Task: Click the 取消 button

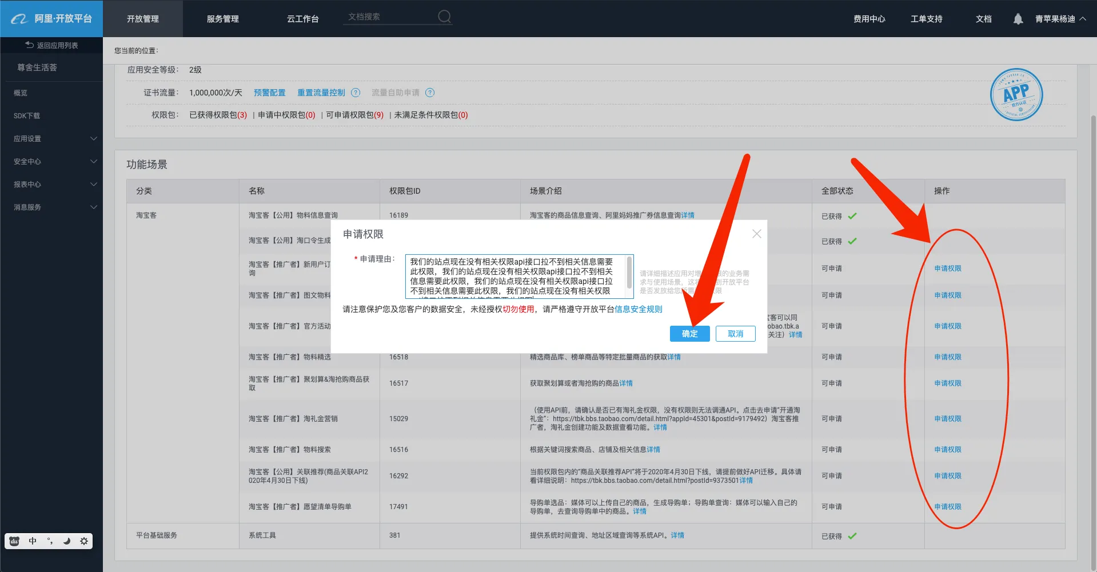Action: 736,334
